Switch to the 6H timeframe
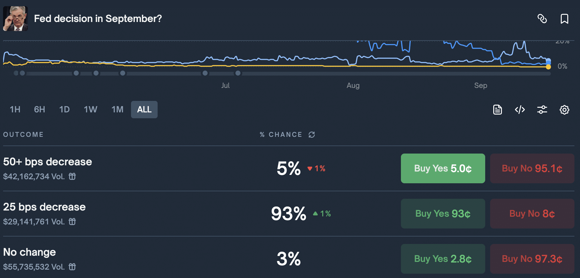This screenshot has width=580, height=278. tap(39, 109)
